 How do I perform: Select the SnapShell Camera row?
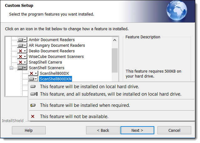point(45,62)
